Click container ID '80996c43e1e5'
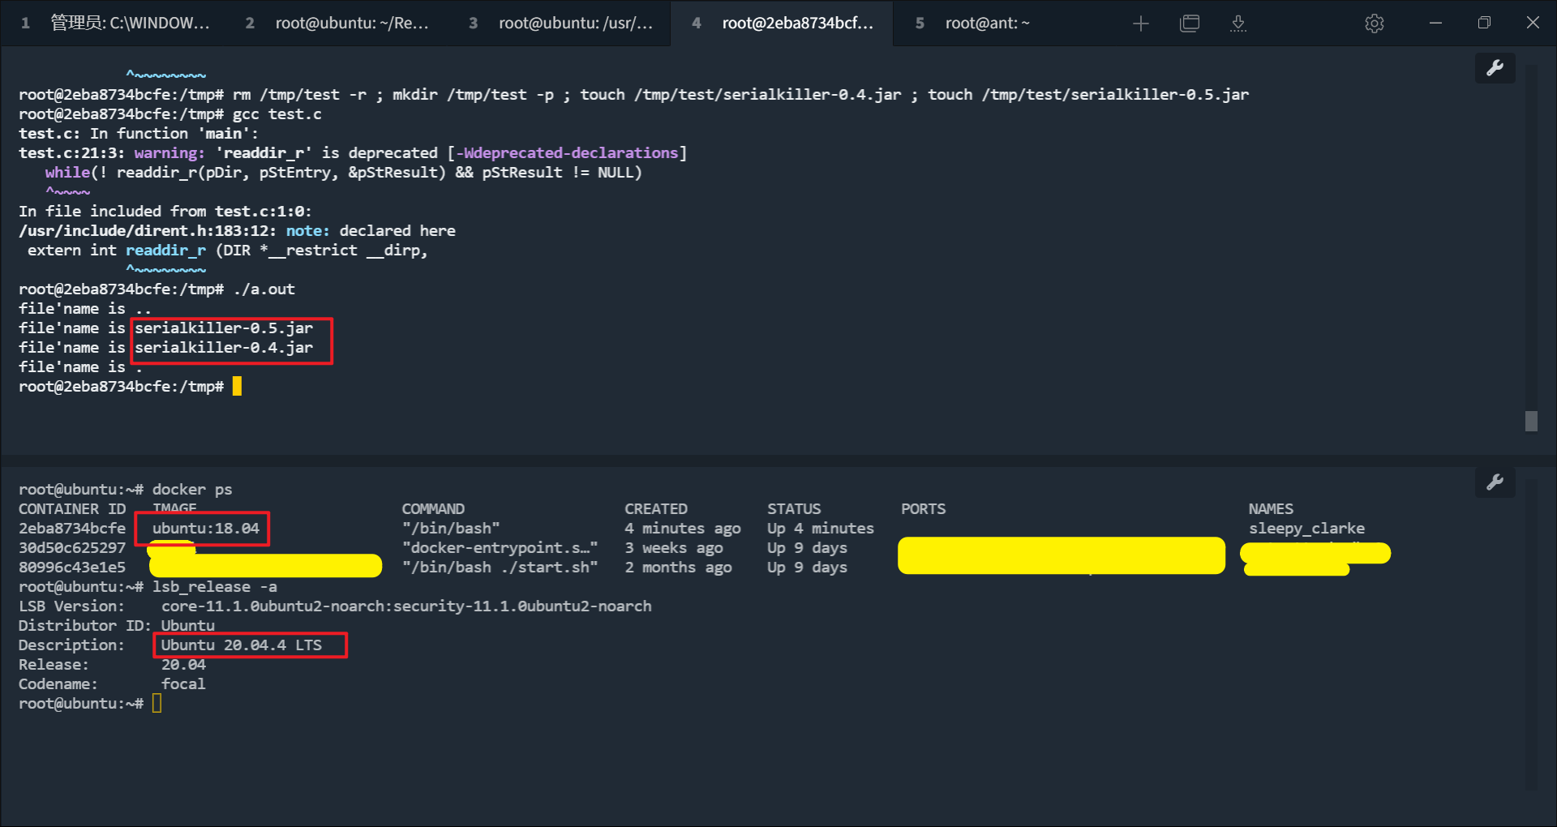 [x=72, y=568]
